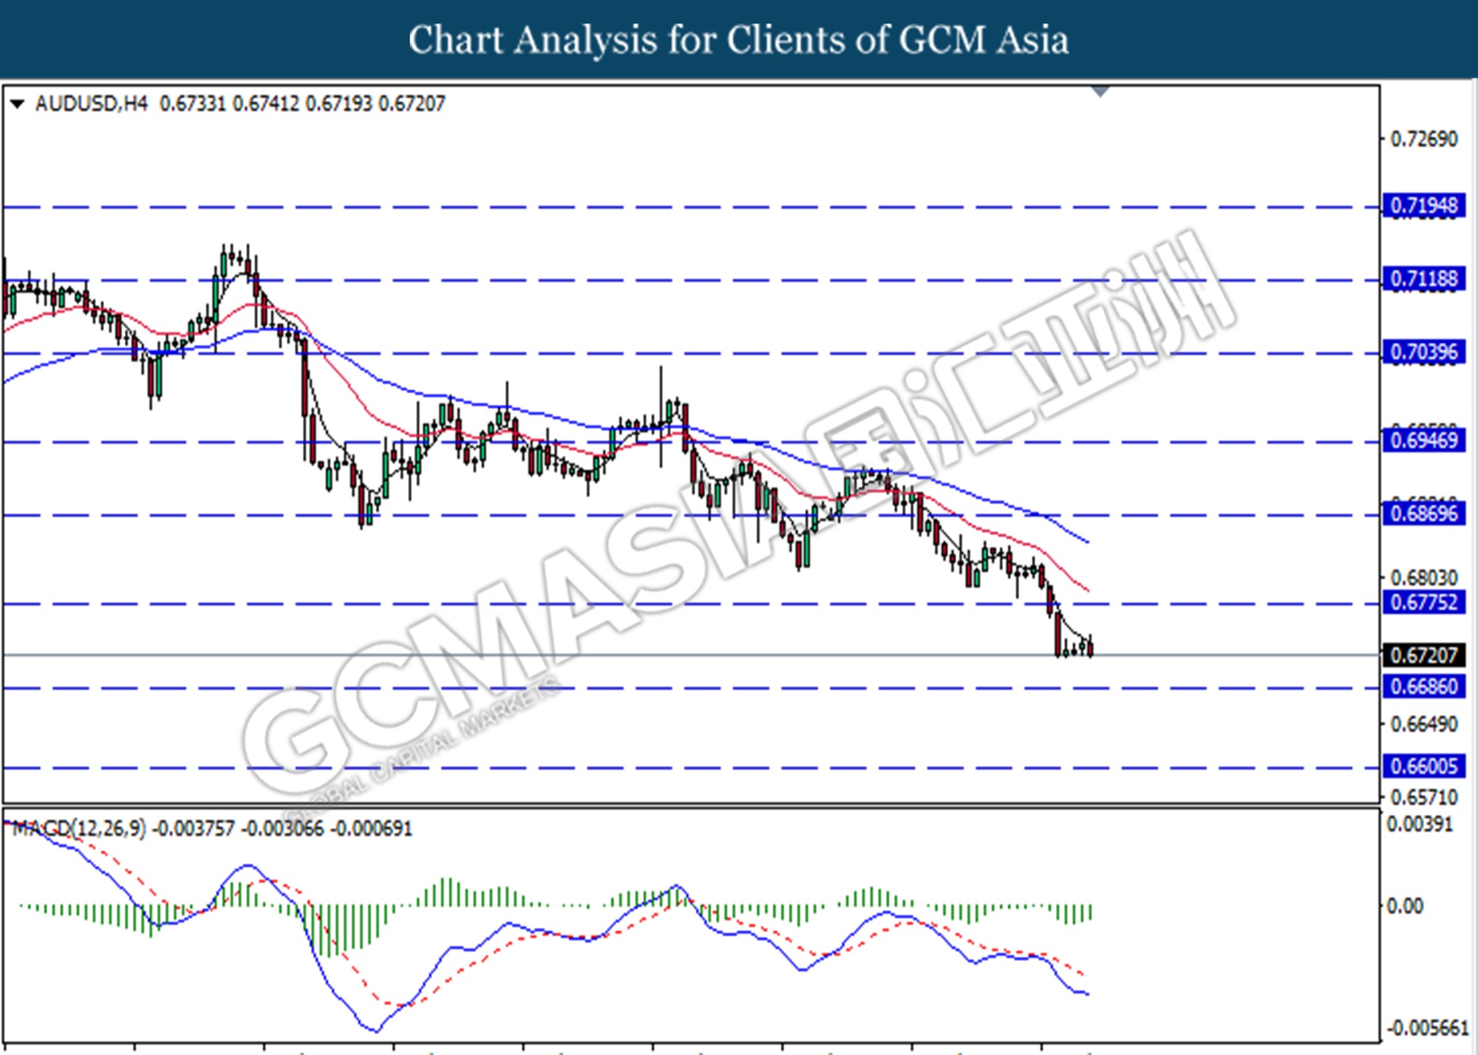The width and height of the screenshot is (1478, 1055).
Task: Select the 0.70396 price level label
Action: coord(1423,352)
